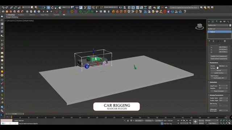The image size is (232, 130).
Task: Open the viewport Perspective label menu
Action: pyautogui.click(x=11, y=21)
